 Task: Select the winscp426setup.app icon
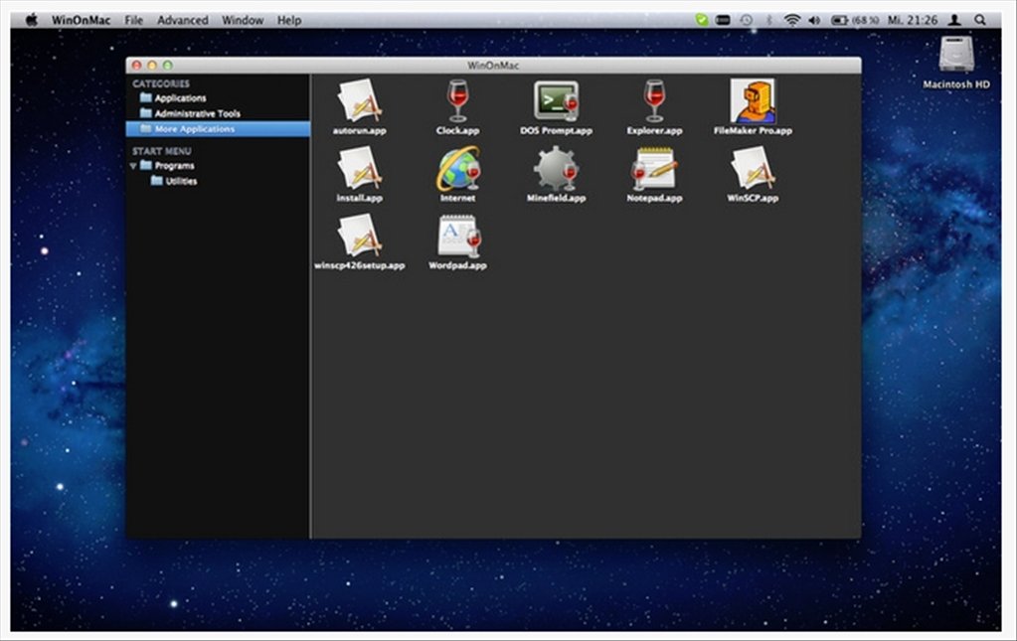pyautogui.click(x=359, y=236)
